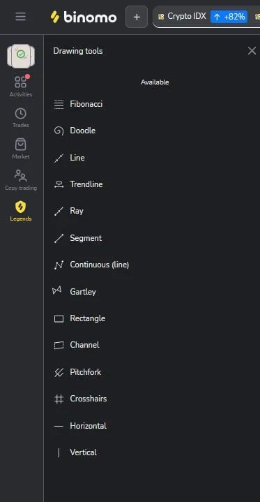Select the Line tool icon
This screenshot has height=502, width=260.
click(x=59, y=158)
